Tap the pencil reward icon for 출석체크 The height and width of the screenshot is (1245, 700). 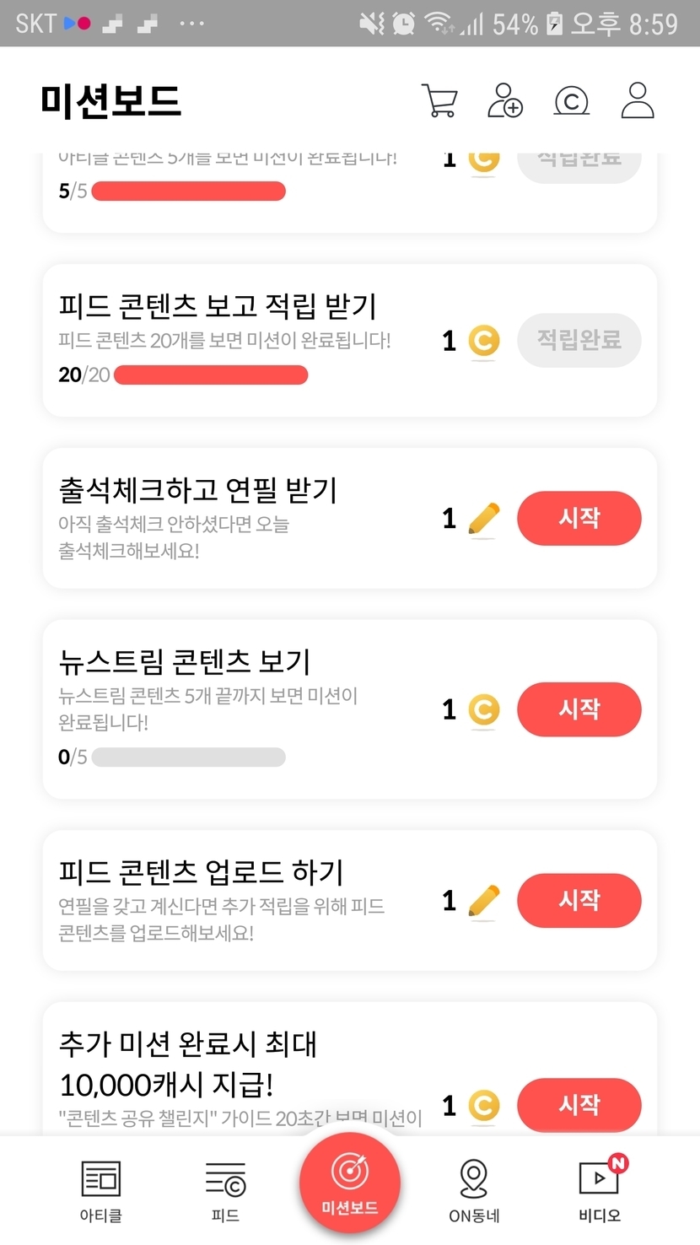483,519
